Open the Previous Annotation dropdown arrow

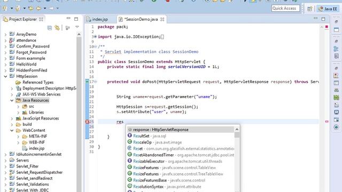(x=24, y=9)
